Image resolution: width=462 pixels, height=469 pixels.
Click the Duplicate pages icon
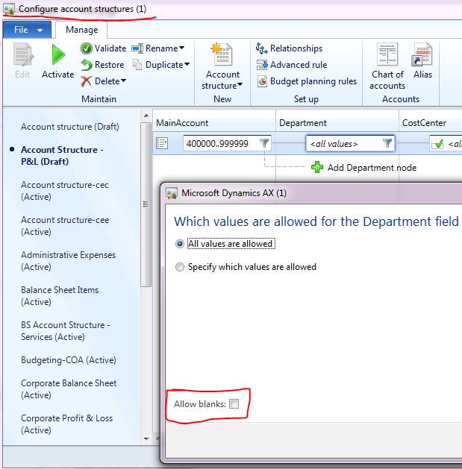point(137,65)
